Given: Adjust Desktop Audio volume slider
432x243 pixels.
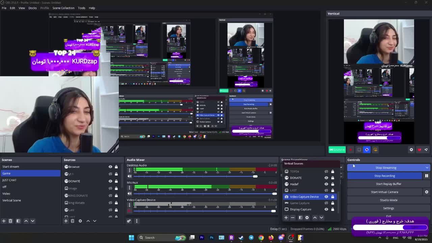Looking at the screenshot, I should pos(255,177).
